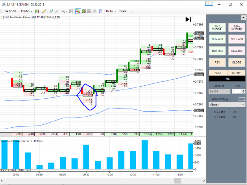Expand the drawing tools dropdown arrow
This screenshot has height=185, width=247.
coord(47,11)
